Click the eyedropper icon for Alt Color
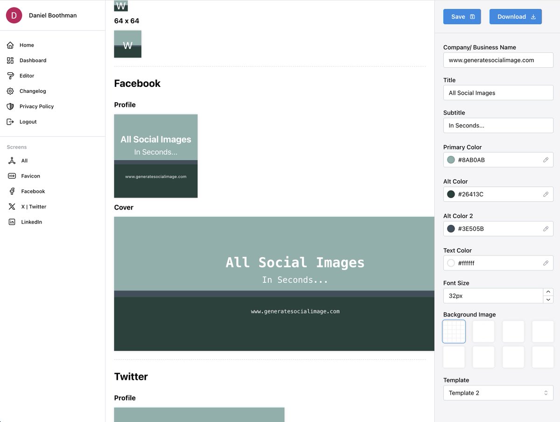 tap(546, 194)
